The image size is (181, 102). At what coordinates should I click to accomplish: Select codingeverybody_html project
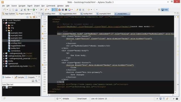(x=17, y=56)
